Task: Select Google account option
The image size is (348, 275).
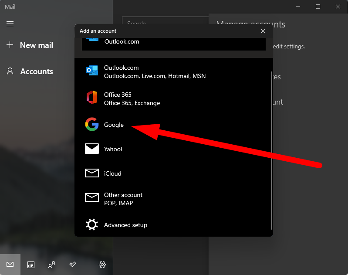Action: [x=173, y=125]
